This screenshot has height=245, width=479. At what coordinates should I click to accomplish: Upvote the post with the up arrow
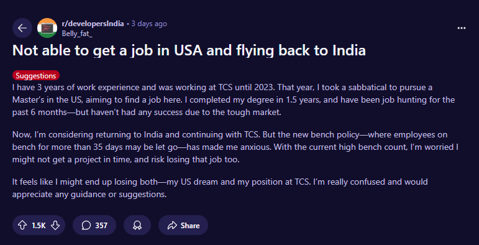(22, 226)
